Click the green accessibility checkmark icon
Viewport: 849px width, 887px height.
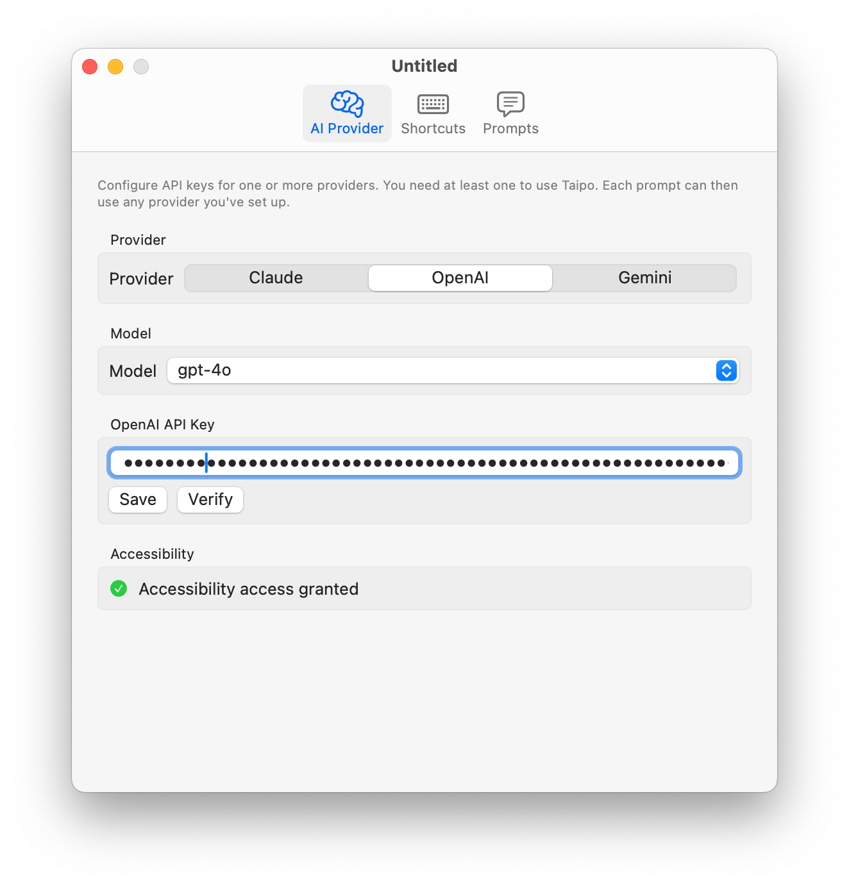[119, 588]
